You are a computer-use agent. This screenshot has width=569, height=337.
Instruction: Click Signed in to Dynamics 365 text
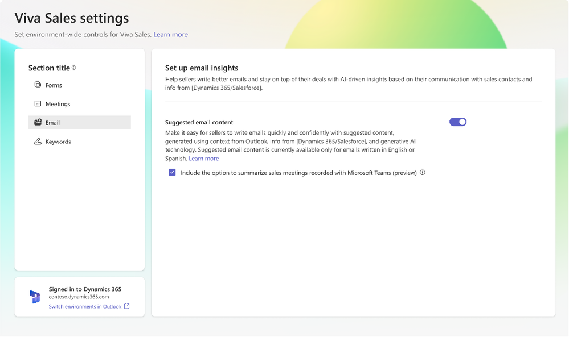(85, 289)
